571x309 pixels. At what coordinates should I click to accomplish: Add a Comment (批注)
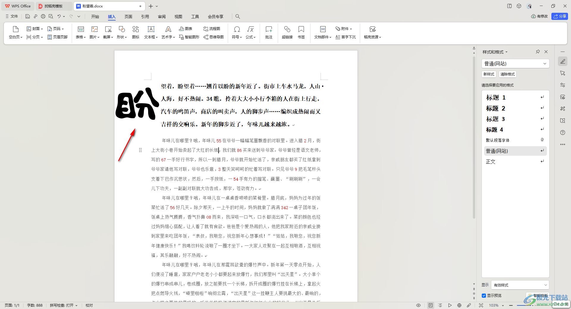pyautogui.click(x=269, y=32)
